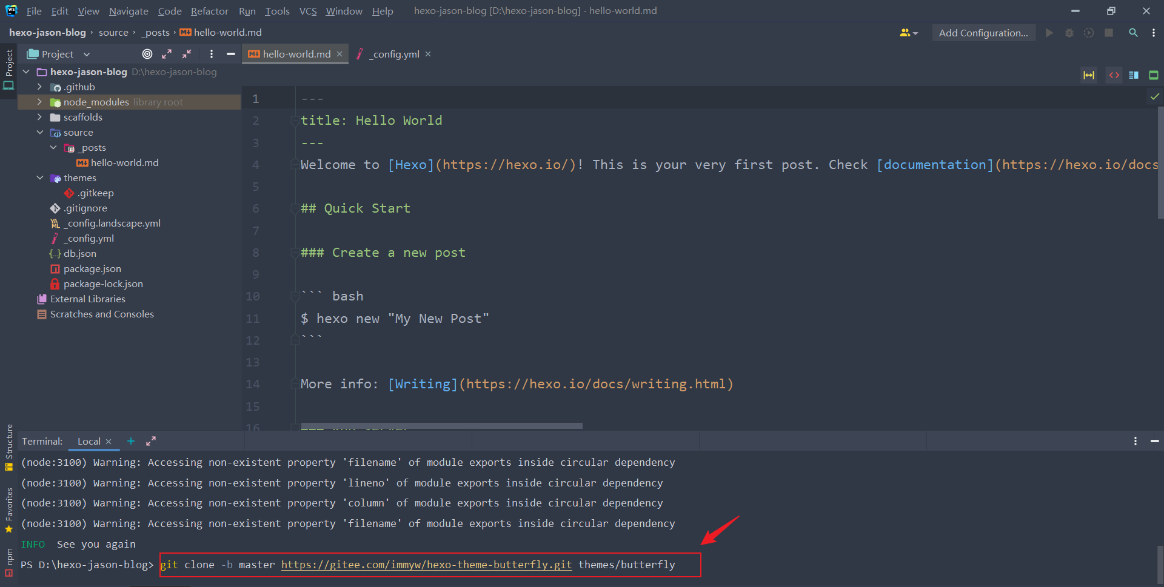The width and height of the screenshot is (1164, 587).
Task: Collapse all items in Project panel
Action: pyautogui.click(x=187, y=54)
